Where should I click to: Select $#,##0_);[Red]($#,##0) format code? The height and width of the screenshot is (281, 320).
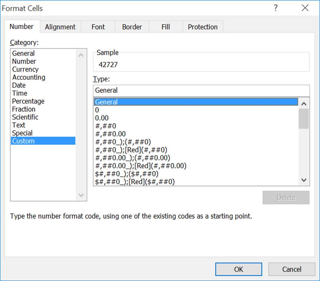point(196,182)
